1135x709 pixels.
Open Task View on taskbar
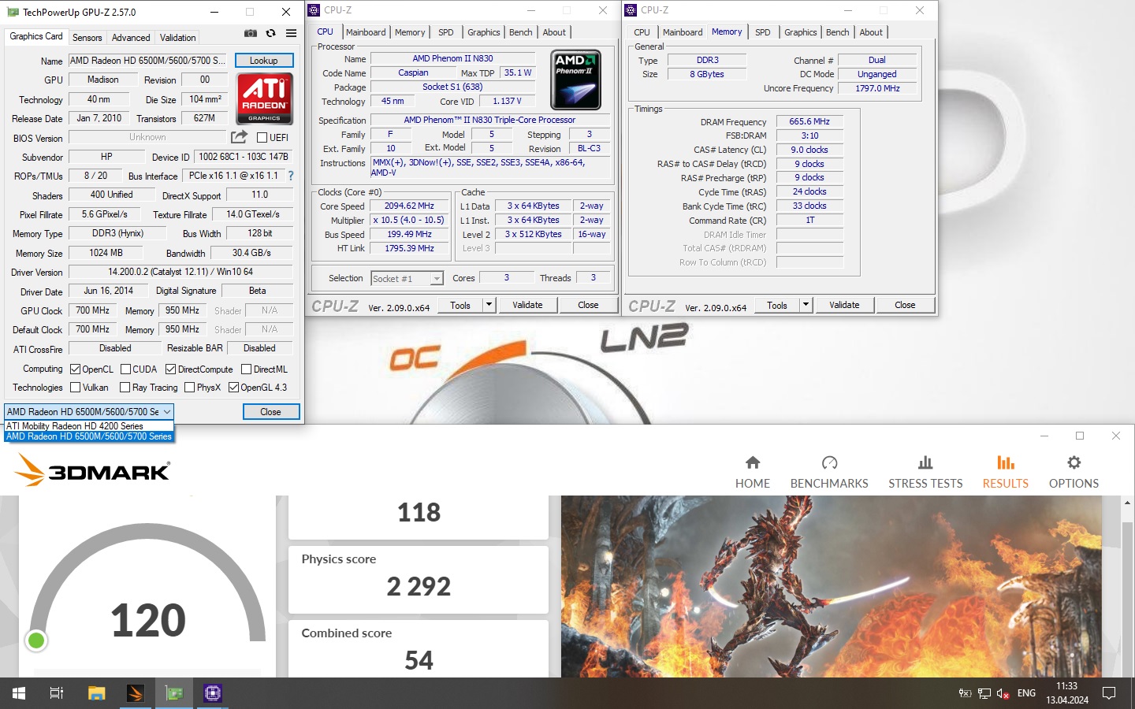coord(57,693)
